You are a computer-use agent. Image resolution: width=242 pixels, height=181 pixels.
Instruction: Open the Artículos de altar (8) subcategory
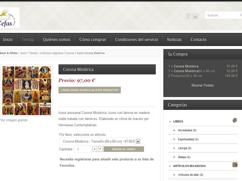191,175
